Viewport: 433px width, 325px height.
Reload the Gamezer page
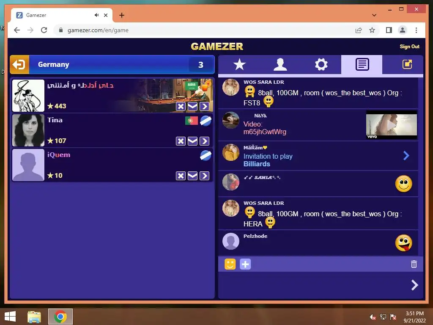(x=44, y=30)
